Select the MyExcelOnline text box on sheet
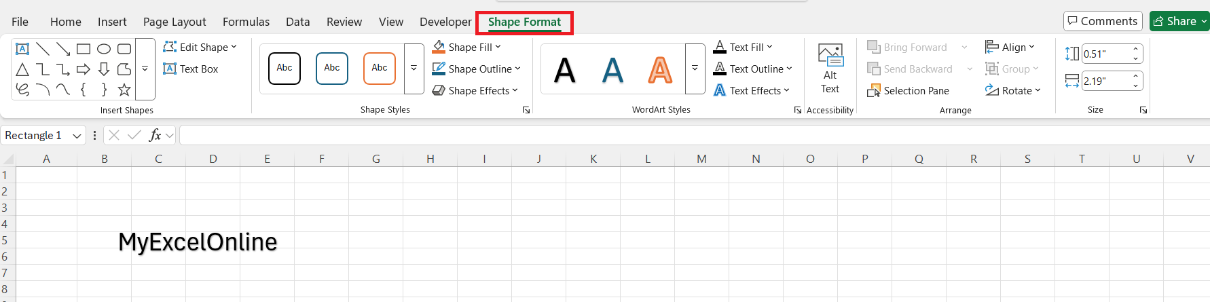This screenshot has width=1210, height=302. (x=198, y=242)
